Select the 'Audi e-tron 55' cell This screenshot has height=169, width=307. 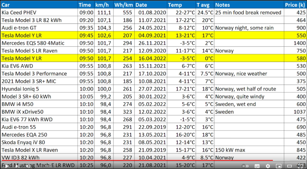pos(39,127)
